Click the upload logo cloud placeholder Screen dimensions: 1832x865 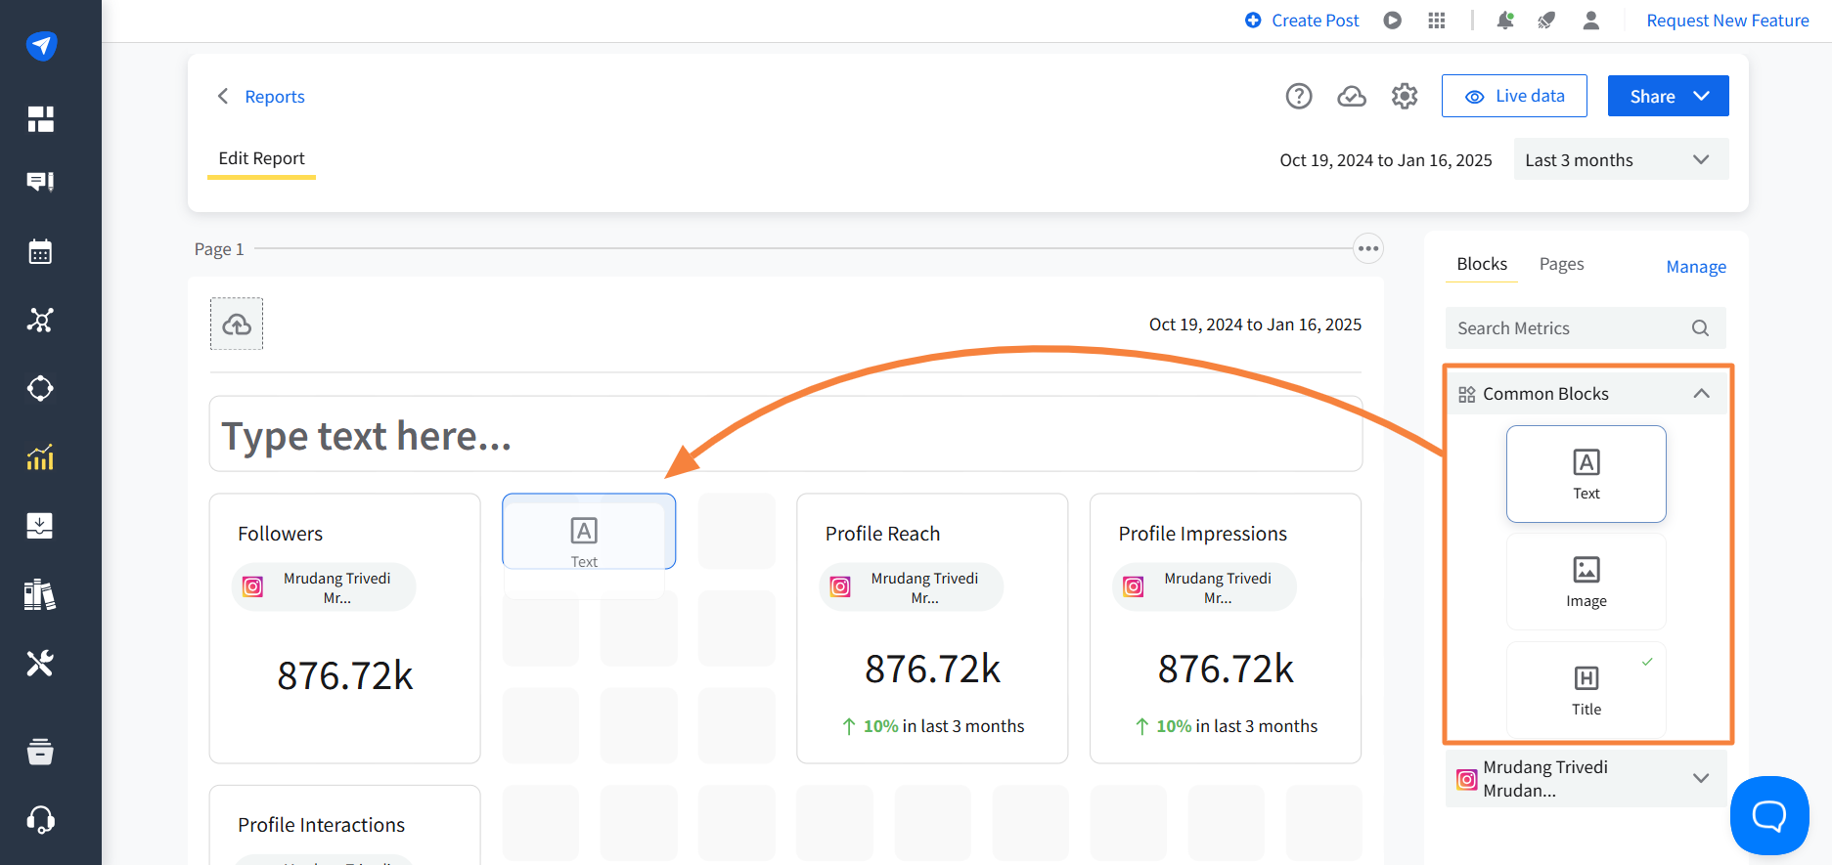click(x=237, y=324)
